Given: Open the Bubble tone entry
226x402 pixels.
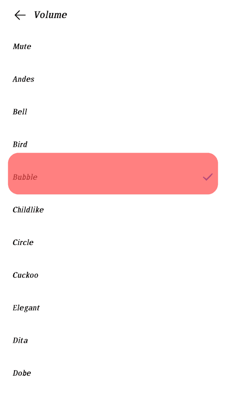Looking at the screenshot, I should (25, 177).
